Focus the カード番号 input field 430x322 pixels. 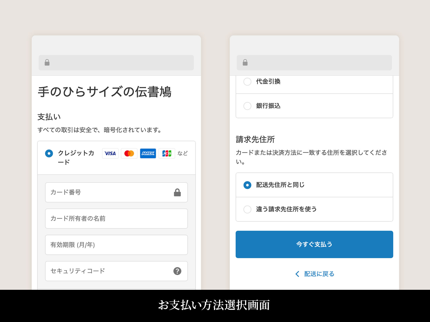[x=116, y=192]
